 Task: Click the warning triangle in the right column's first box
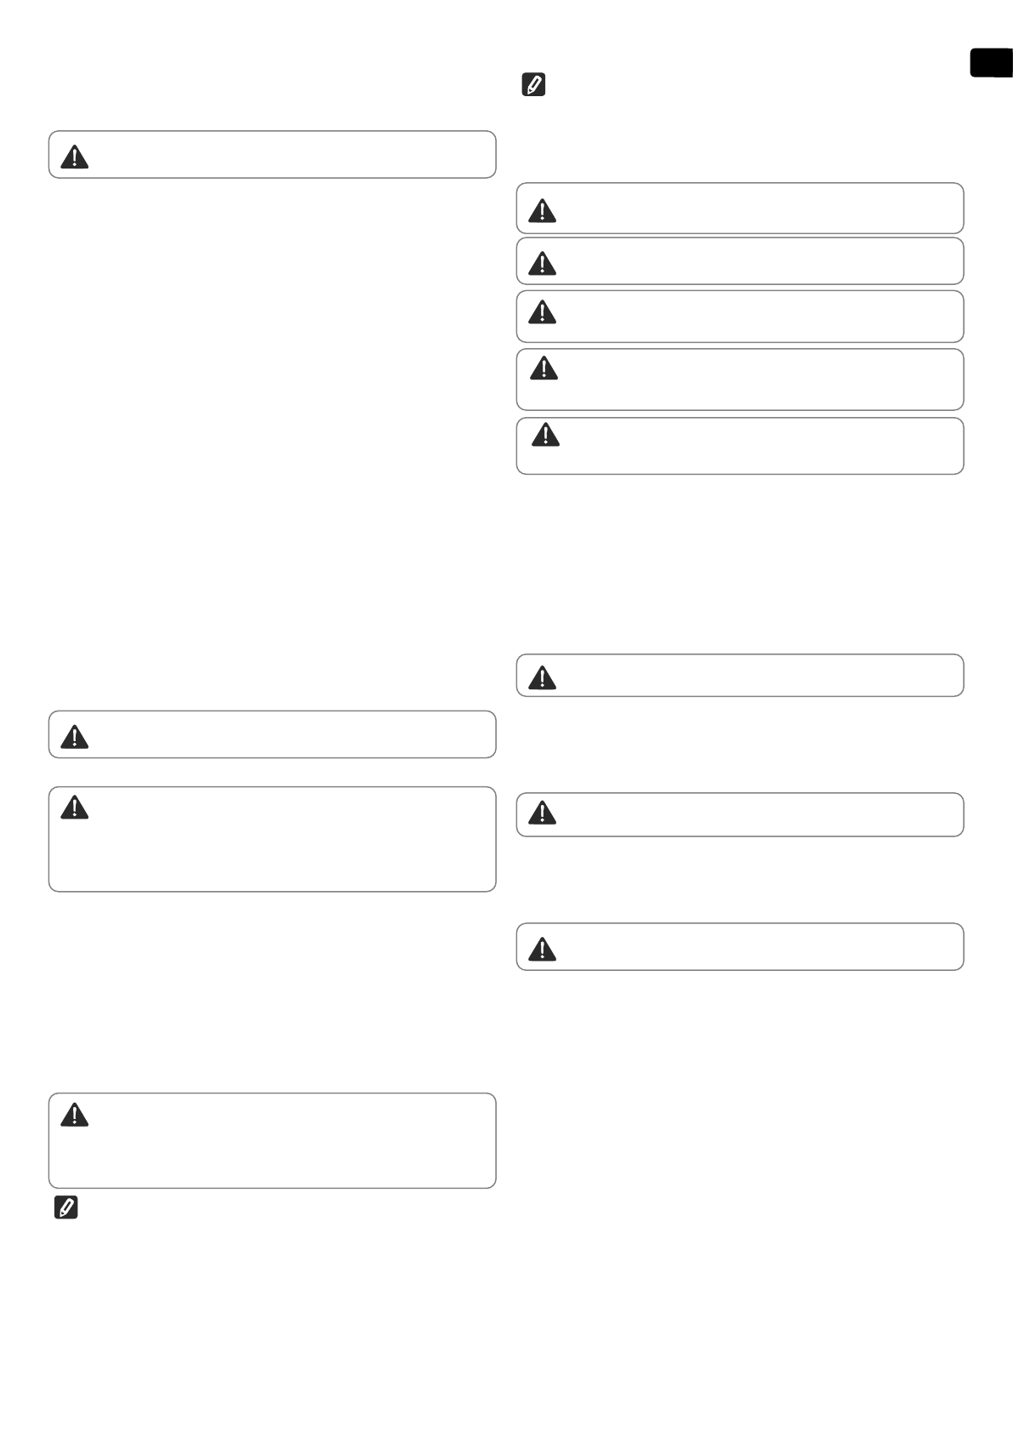pyautogui.click(x=543, y=210)
